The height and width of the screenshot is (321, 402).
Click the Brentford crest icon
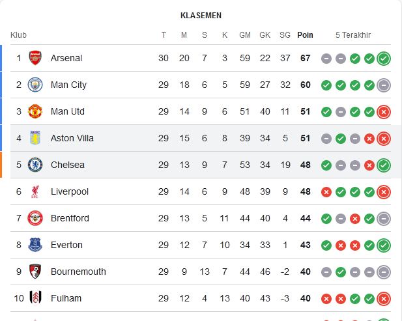[35, 218]
